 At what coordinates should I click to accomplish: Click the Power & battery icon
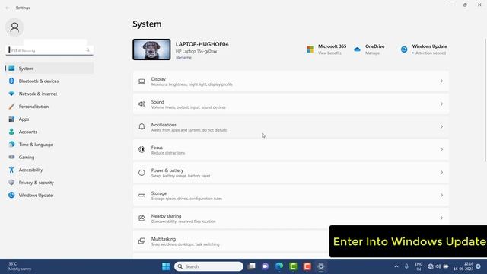point(142,173)
